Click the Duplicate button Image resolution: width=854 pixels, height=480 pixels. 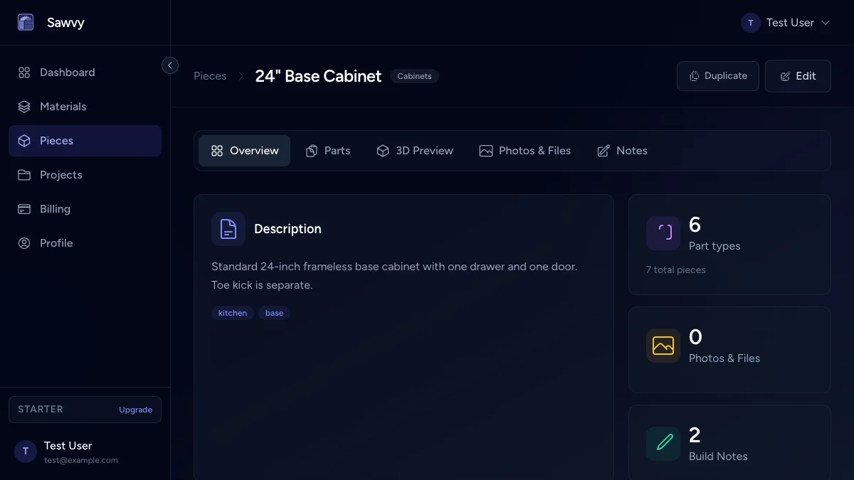tap(717, 75)
